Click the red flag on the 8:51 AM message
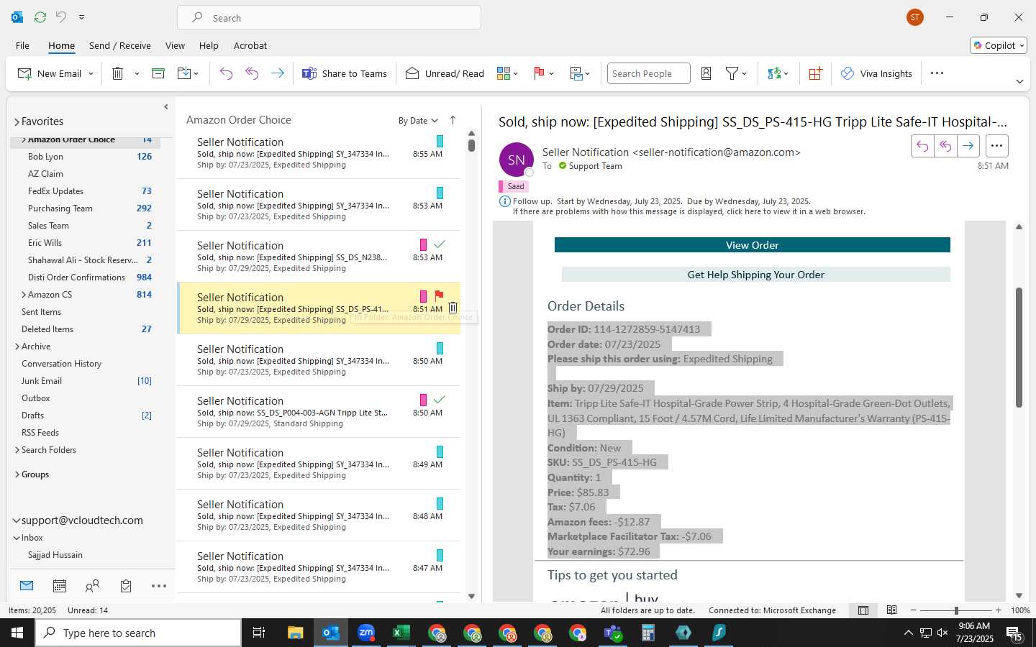Image resolution: width=1036 pixels, height=647 pixels. coord(440,295)
